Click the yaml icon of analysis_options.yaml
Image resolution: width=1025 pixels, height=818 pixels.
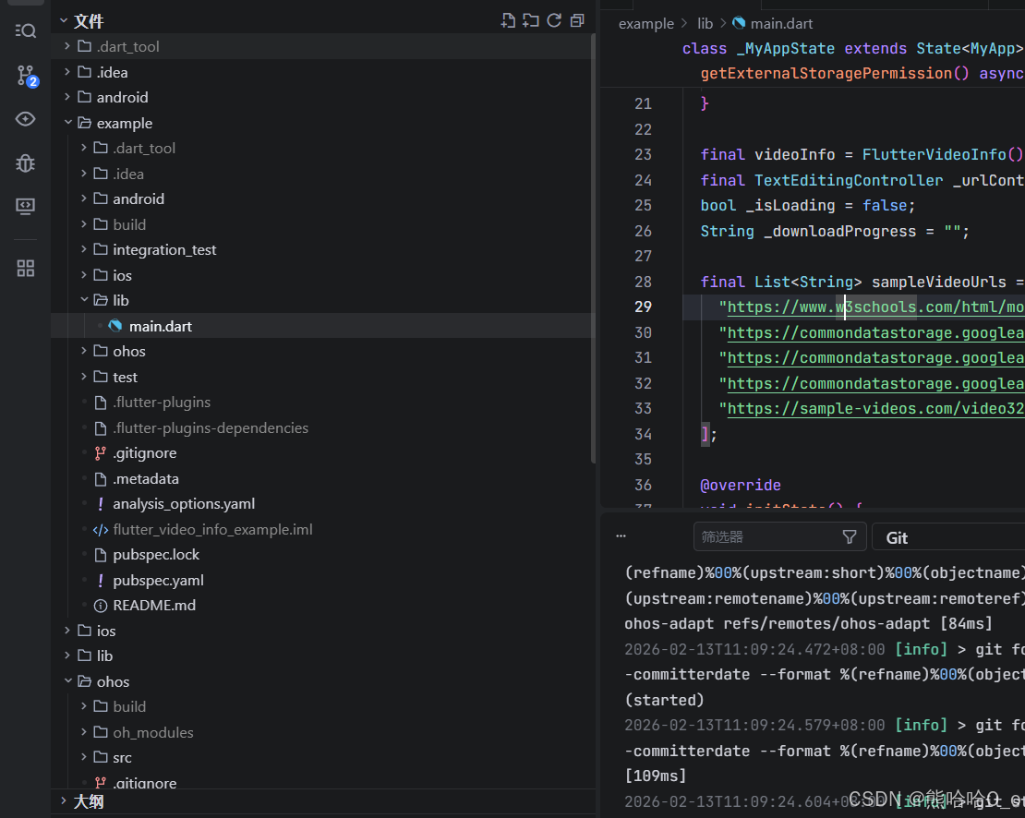(x=100, y=504)
